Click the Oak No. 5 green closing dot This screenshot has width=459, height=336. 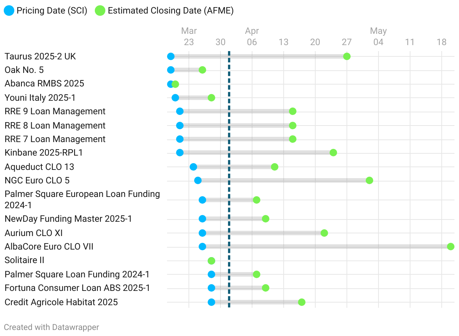click(x=202, y=70)
